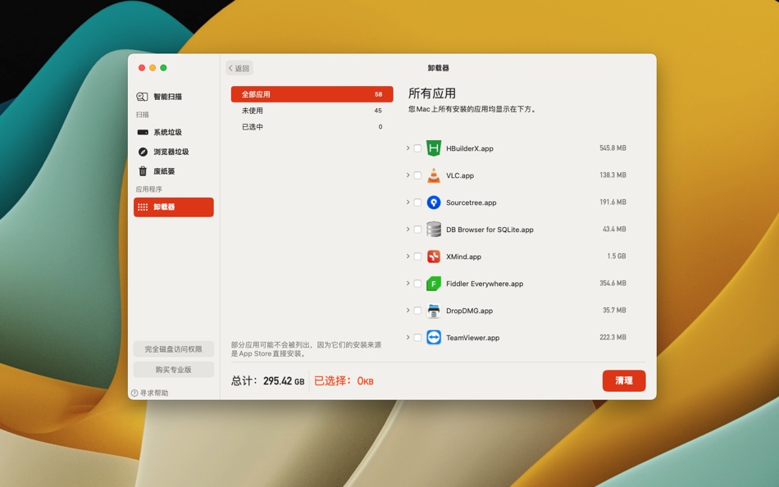Viewport: 779px width, 487px height.
Task: Click the Sourcetree app icon
Action: [434, 203]
